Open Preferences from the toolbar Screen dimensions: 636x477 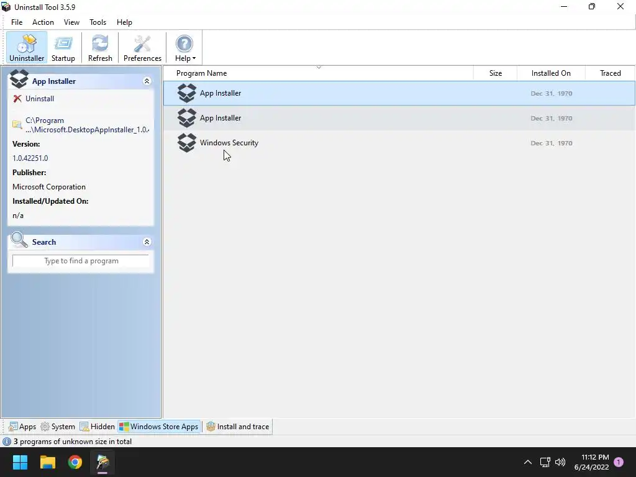click(142, 48)
